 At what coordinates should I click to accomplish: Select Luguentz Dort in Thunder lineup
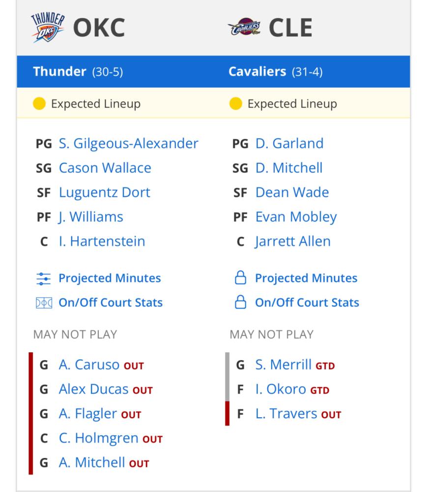(105, 193)
